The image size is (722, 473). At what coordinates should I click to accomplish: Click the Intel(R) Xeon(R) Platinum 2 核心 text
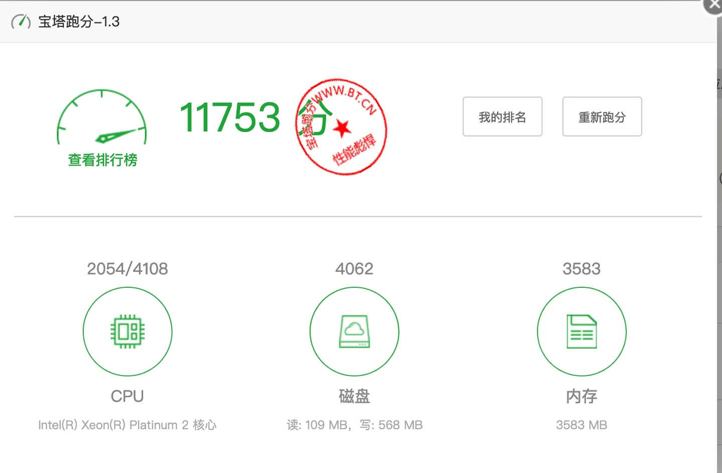coord(127,425)
